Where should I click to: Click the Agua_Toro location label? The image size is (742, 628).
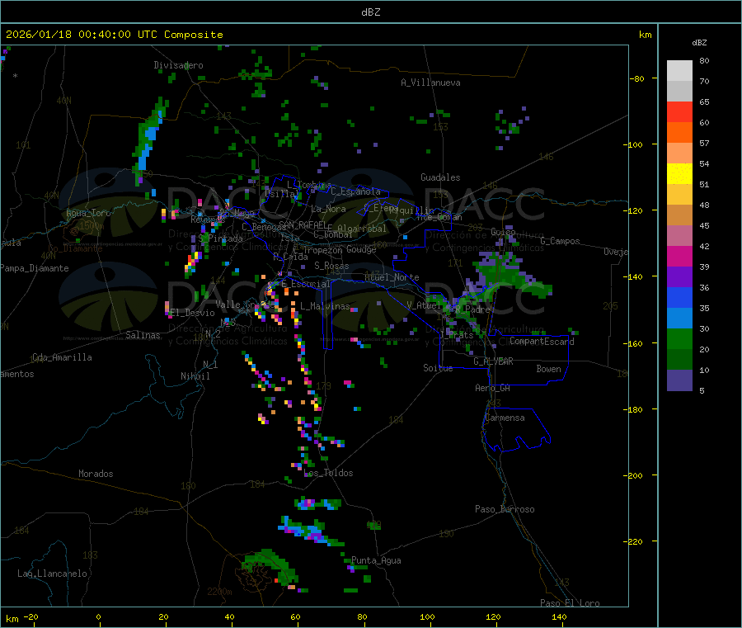pyautogui.click(x=88, y=213)
